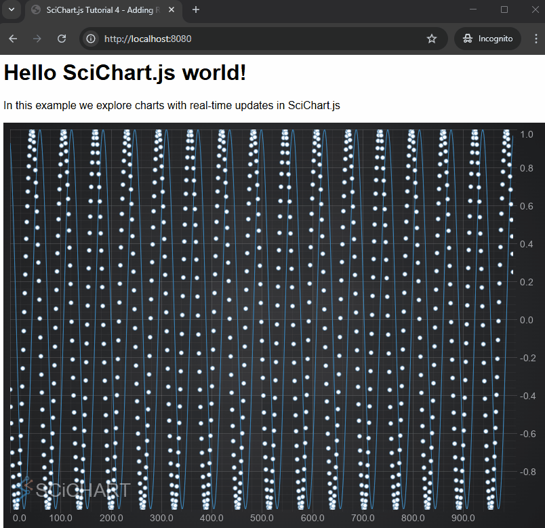Image resolution: width=545 pixels, height=528 pixels.
Task: Click the browser forward arrow
Action: 37,39
